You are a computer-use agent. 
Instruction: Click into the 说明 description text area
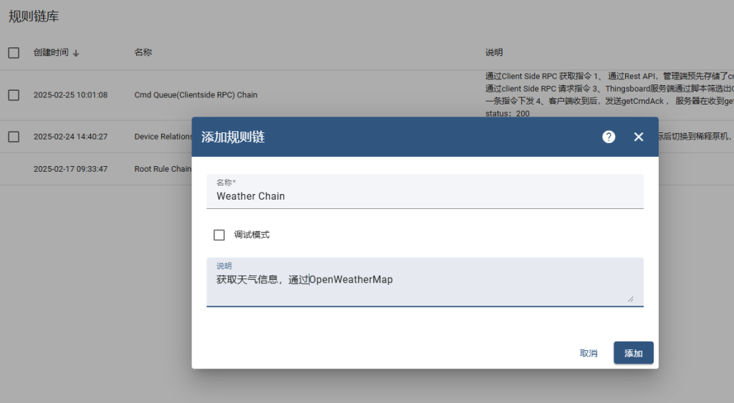(x=424, y=282)
